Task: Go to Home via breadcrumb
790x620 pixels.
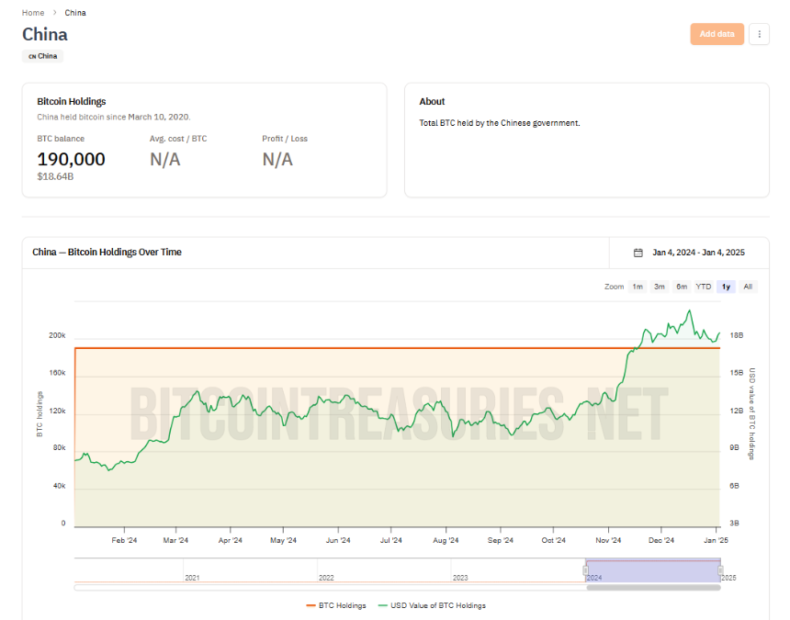Action: (33, 13)
